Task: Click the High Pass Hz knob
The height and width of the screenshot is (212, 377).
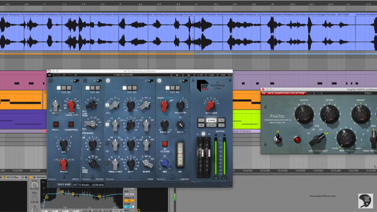Action: 93,164
